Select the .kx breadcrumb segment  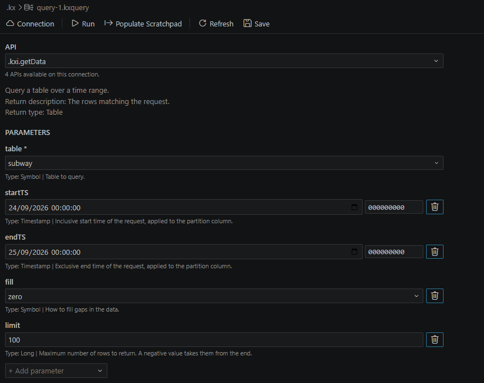tap(11, 7)
